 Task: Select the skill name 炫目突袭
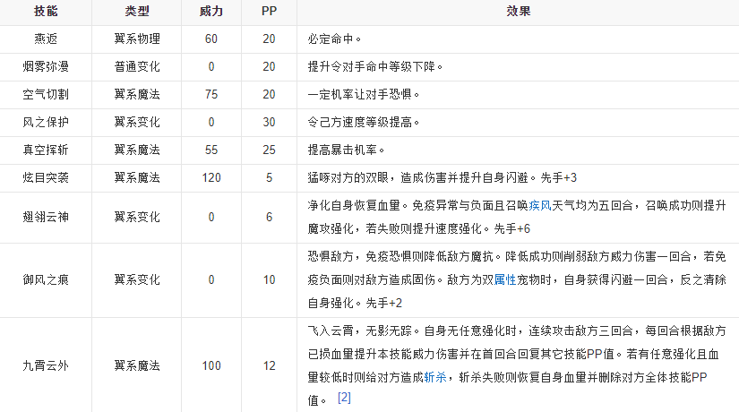pos(46,177)
